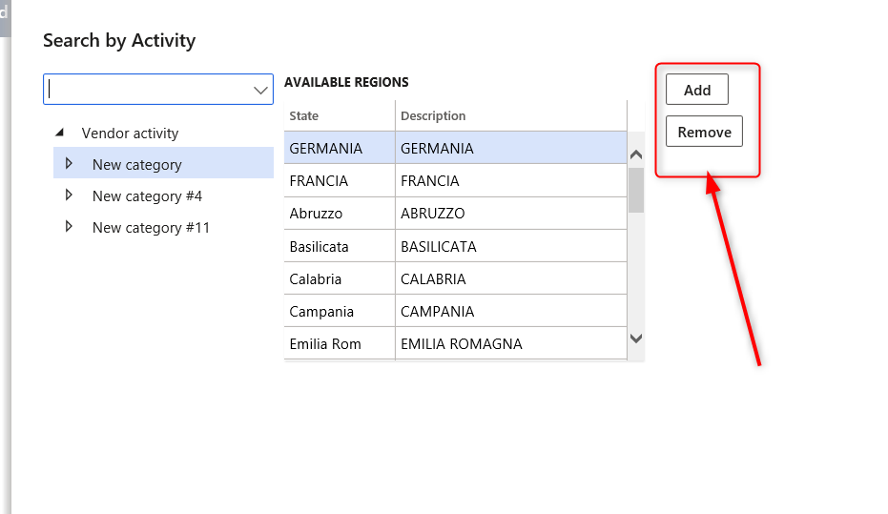The width and height of the screenshot is (888, 514).
Task: Select New category #4 tree item
Action: click(x=147, y=196)
